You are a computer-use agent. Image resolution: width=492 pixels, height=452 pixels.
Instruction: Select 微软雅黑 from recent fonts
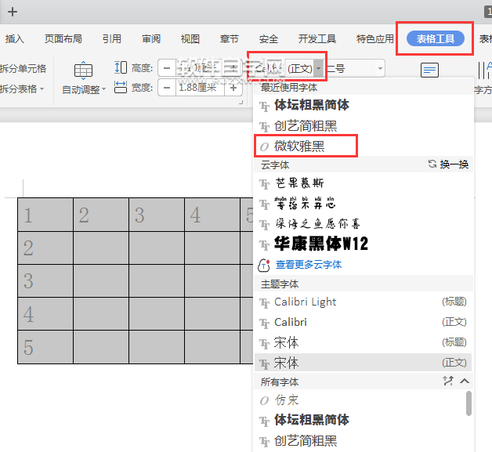[299, 146]
